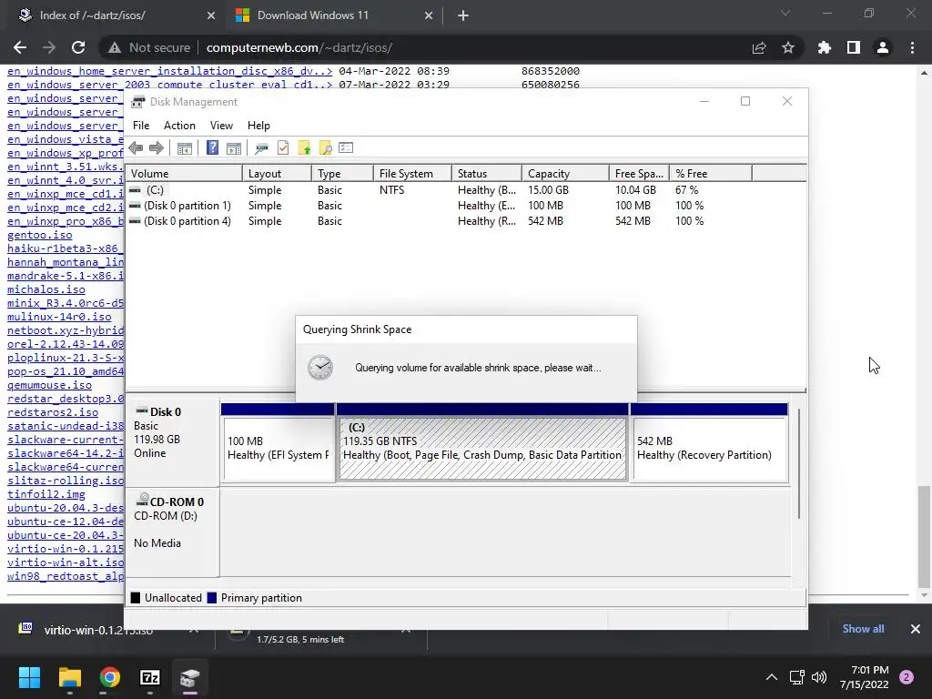932x699 pixels.
Task: Open the qemumouse.iso link
Action: (x=50, y=385)
